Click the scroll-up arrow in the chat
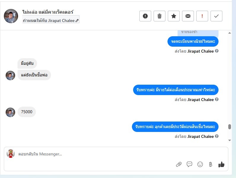236x178 pixels. pyautogui.click(x=229, y=33)
